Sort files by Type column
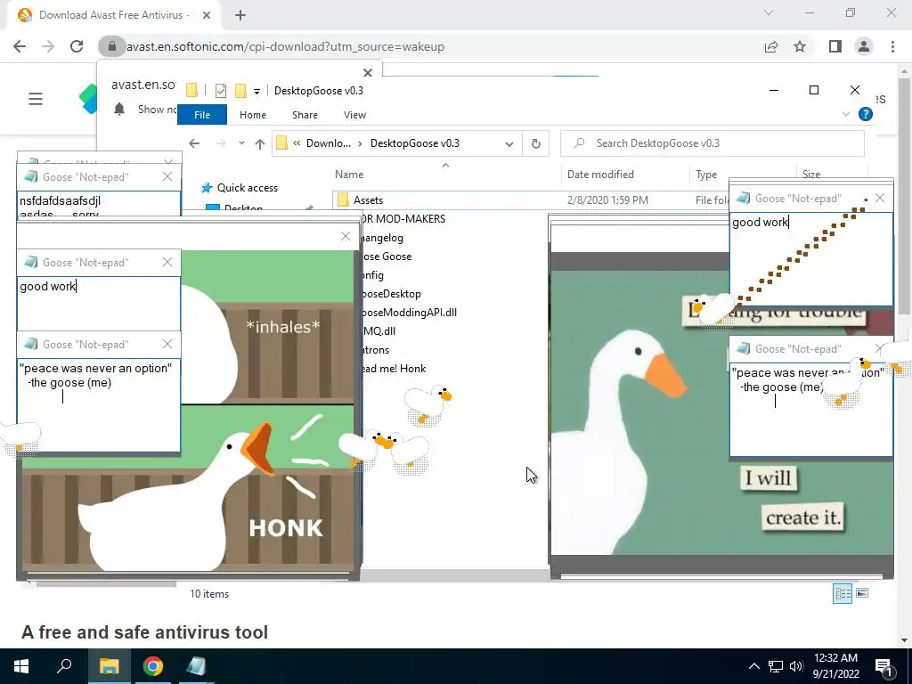This screenshot has height=684, width=912. click(706, 174)
